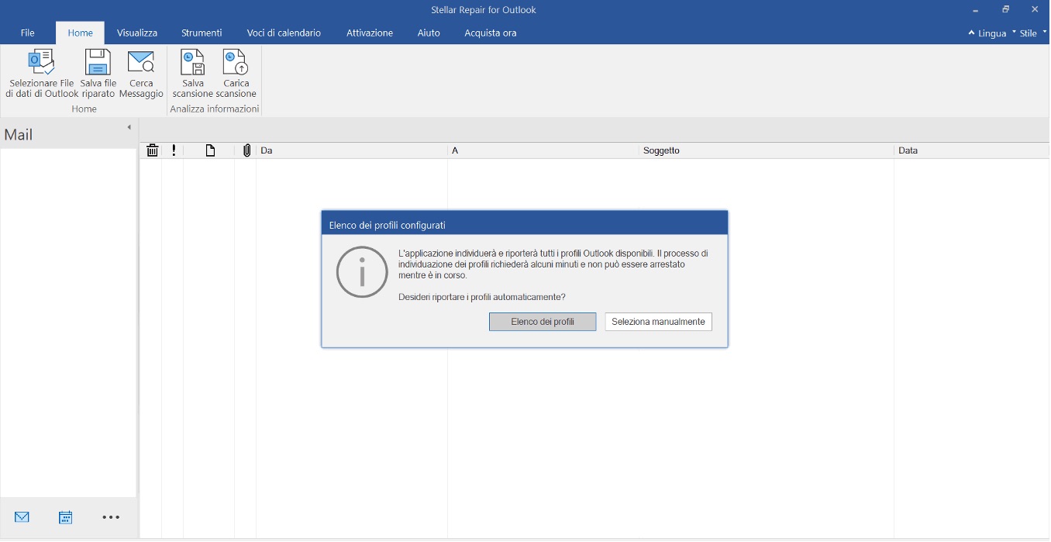Open the Strumenti tab
Viewport: 1051px width, 542px height.
202,33
